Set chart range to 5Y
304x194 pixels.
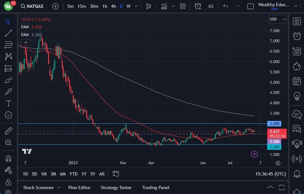point(93,174)
